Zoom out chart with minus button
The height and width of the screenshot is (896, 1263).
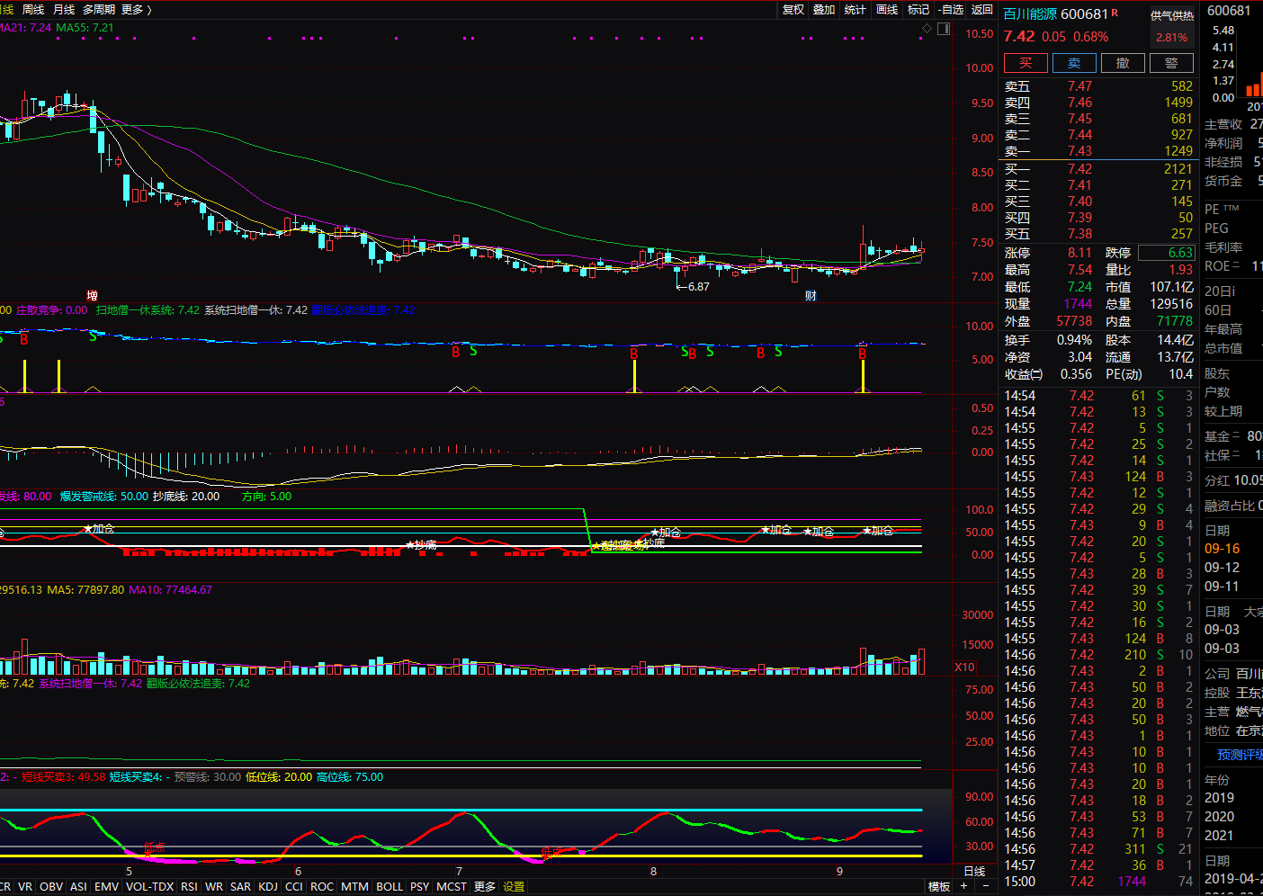click(986, 886)
